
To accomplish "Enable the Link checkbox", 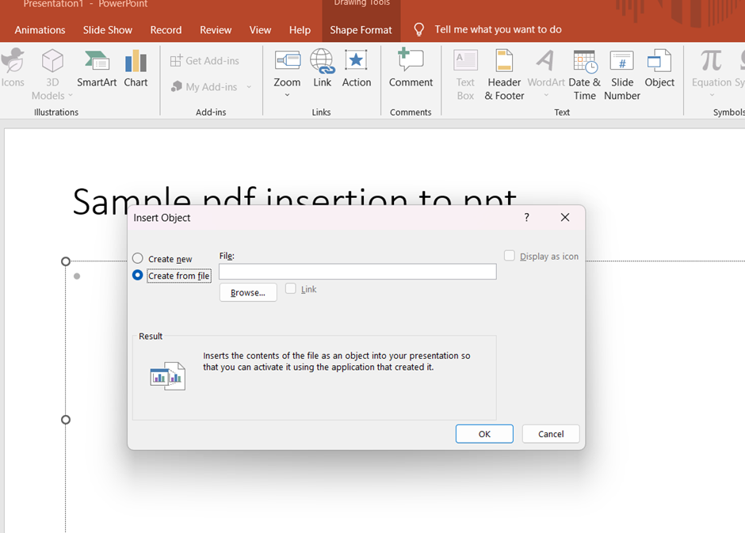I will coord(290,288).
